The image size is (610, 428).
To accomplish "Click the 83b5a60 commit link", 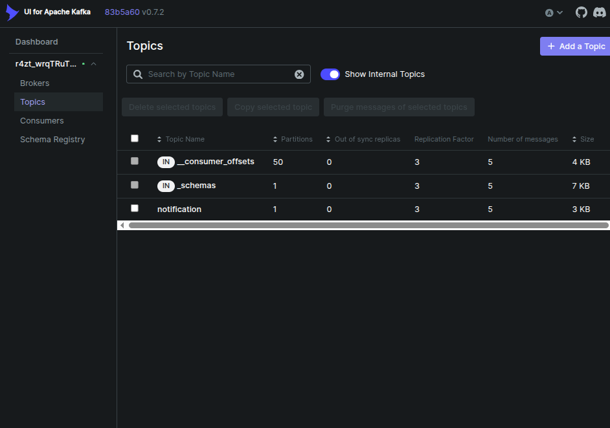I will point(122,12).
